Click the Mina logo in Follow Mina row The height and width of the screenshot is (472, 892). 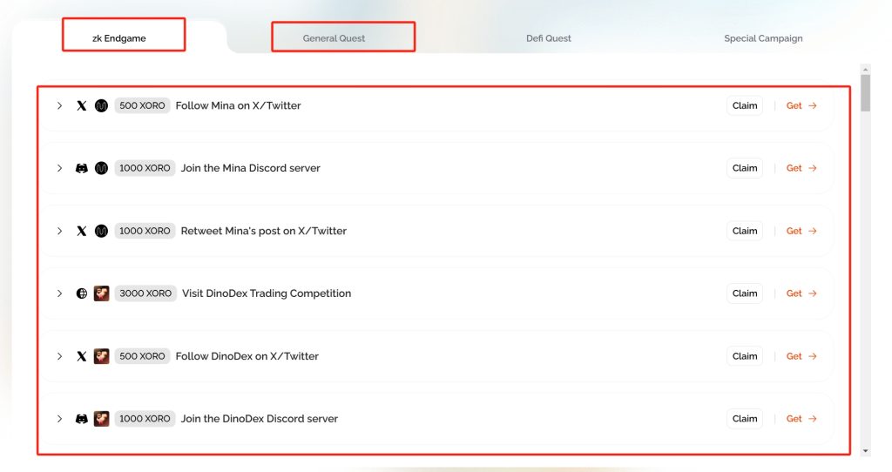click(101, 105)
